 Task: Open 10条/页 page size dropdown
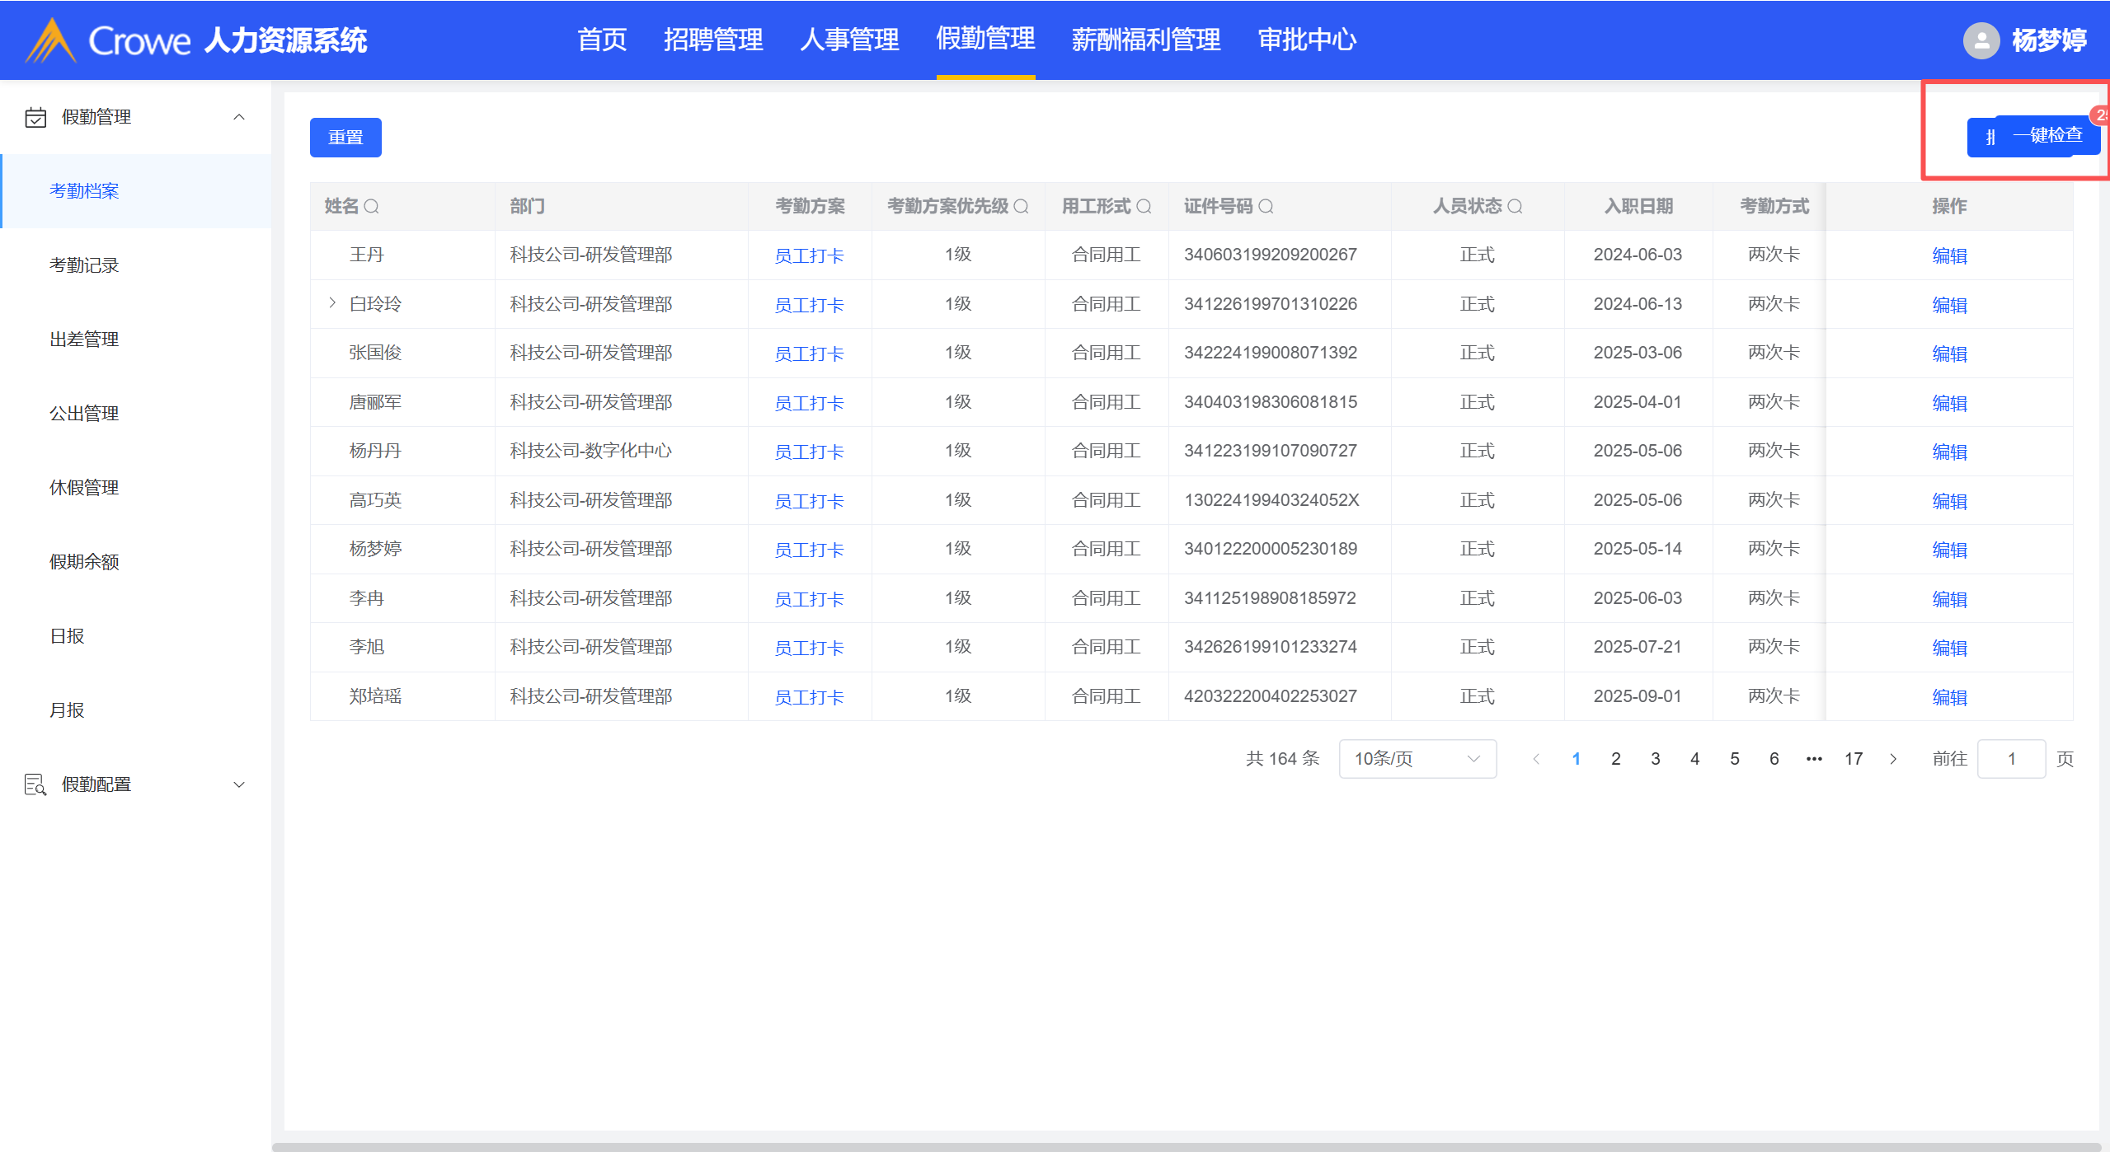point(1417,759)
